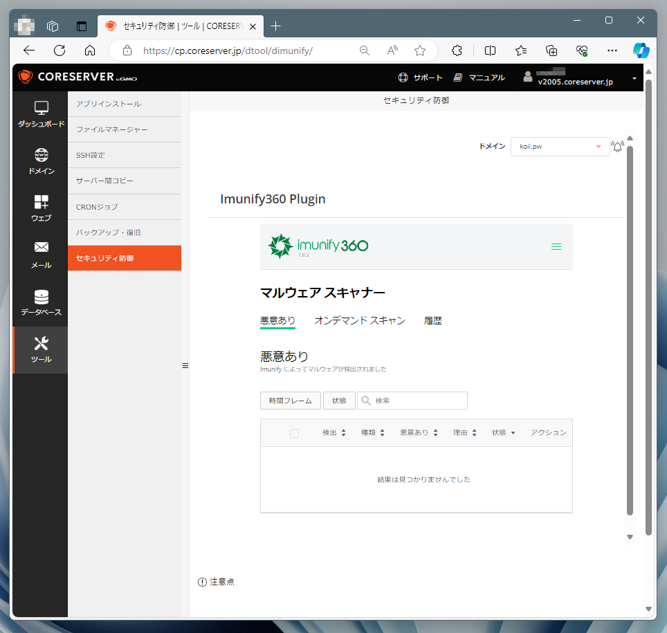Switch to the オンデマンド スキャン tab
Viewport: 667px width, 633px height.
pyautogui.click(x=360, y=321)
